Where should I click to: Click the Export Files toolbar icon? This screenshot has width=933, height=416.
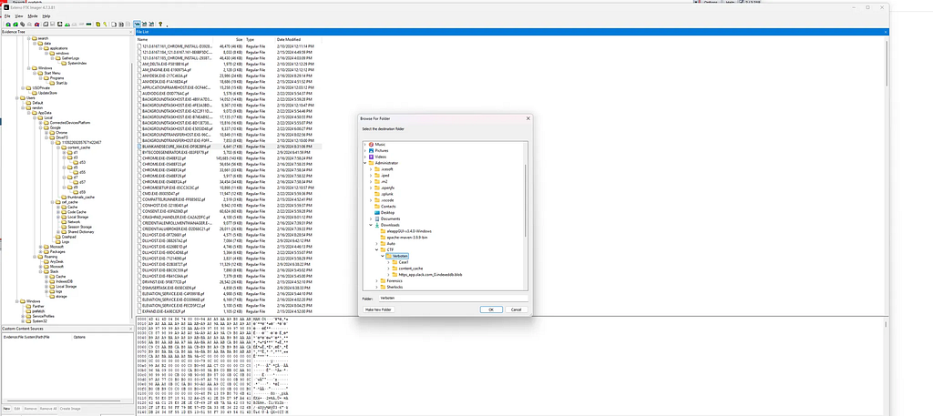pos(114,25)
